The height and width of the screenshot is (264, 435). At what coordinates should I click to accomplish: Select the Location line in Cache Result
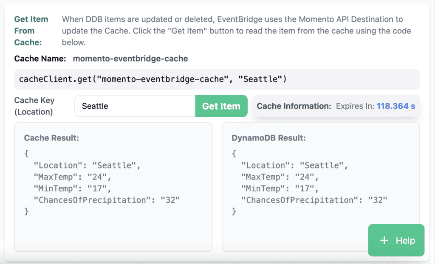tap(87, 165)
